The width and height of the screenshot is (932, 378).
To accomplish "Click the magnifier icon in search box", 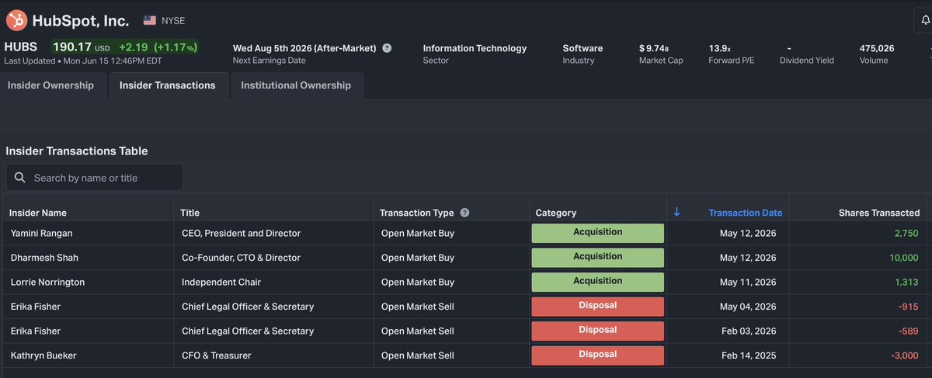I will coord(19,178).
